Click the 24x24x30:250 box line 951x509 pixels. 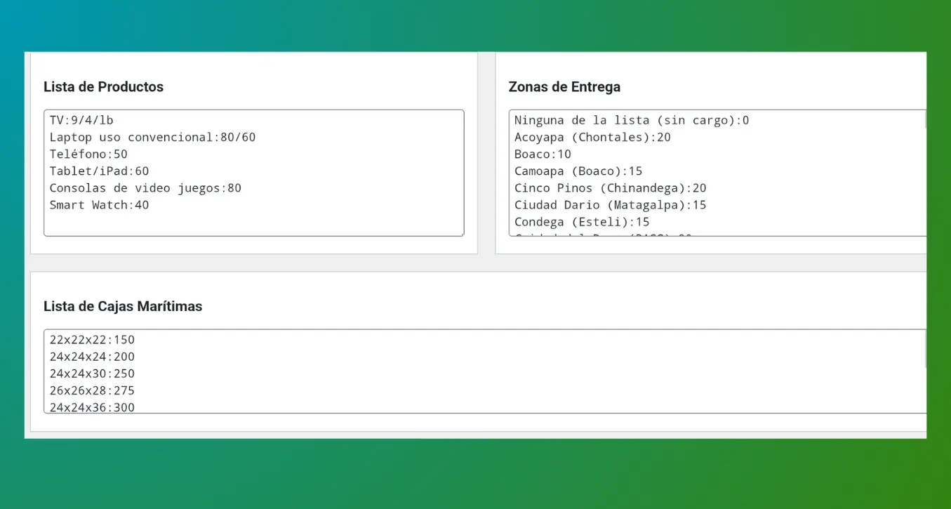tap(92, 374)
